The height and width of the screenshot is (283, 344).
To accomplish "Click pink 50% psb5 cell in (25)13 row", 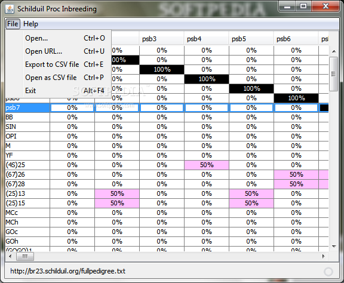I will [251, 193].
